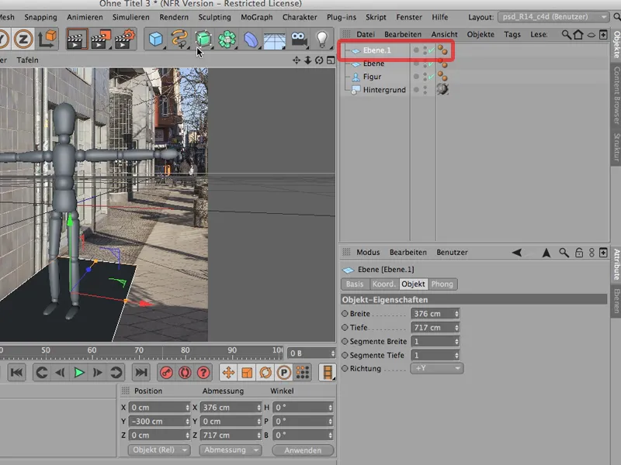Add a camera with the camera icon
This screenshot has width=621, height=465.
pyautogui.click(x=299, y=40)
